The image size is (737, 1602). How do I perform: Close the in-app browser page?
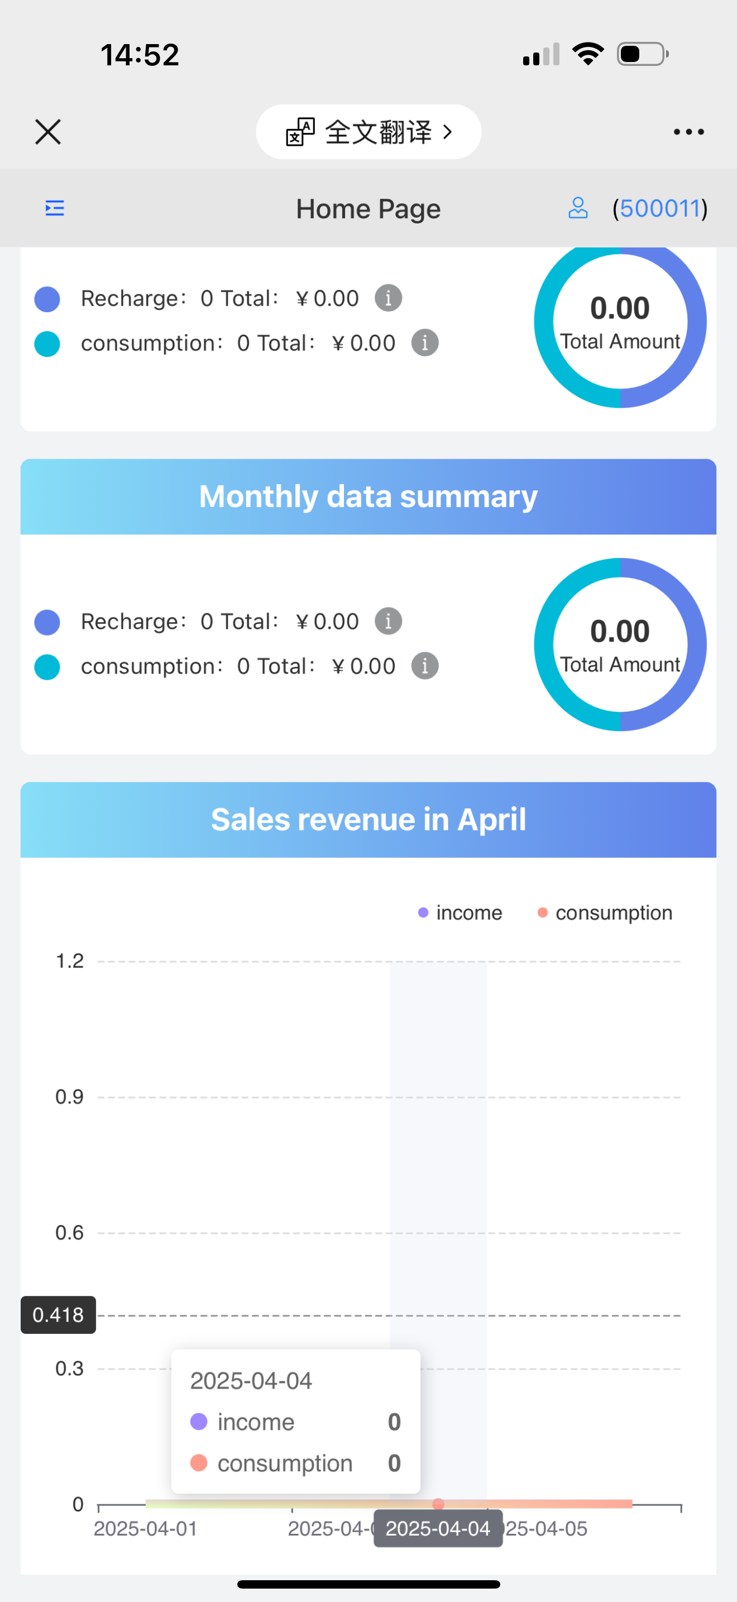(x=48, y=132)
